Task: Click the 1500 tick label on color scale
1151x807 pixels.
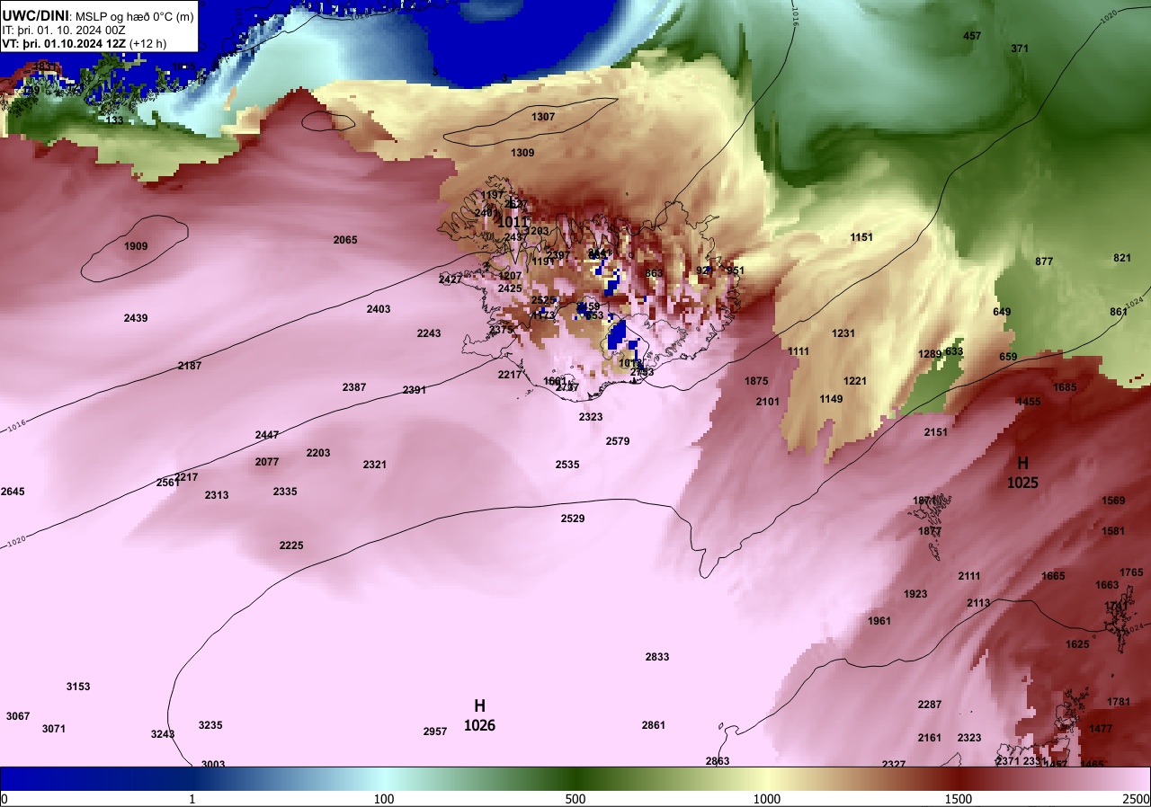Action: point(959,799)
